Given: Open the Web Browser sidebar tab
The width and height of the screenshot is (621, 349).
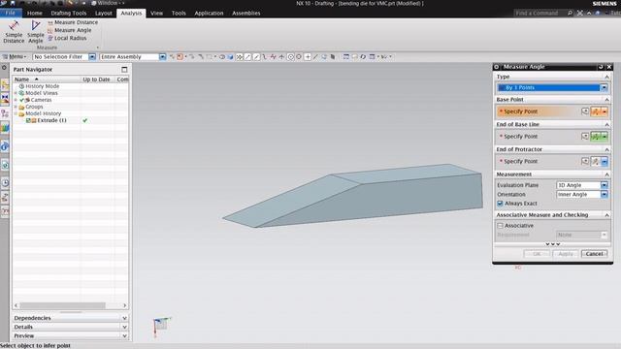Looking at the screenshot, I should point(5,165).
